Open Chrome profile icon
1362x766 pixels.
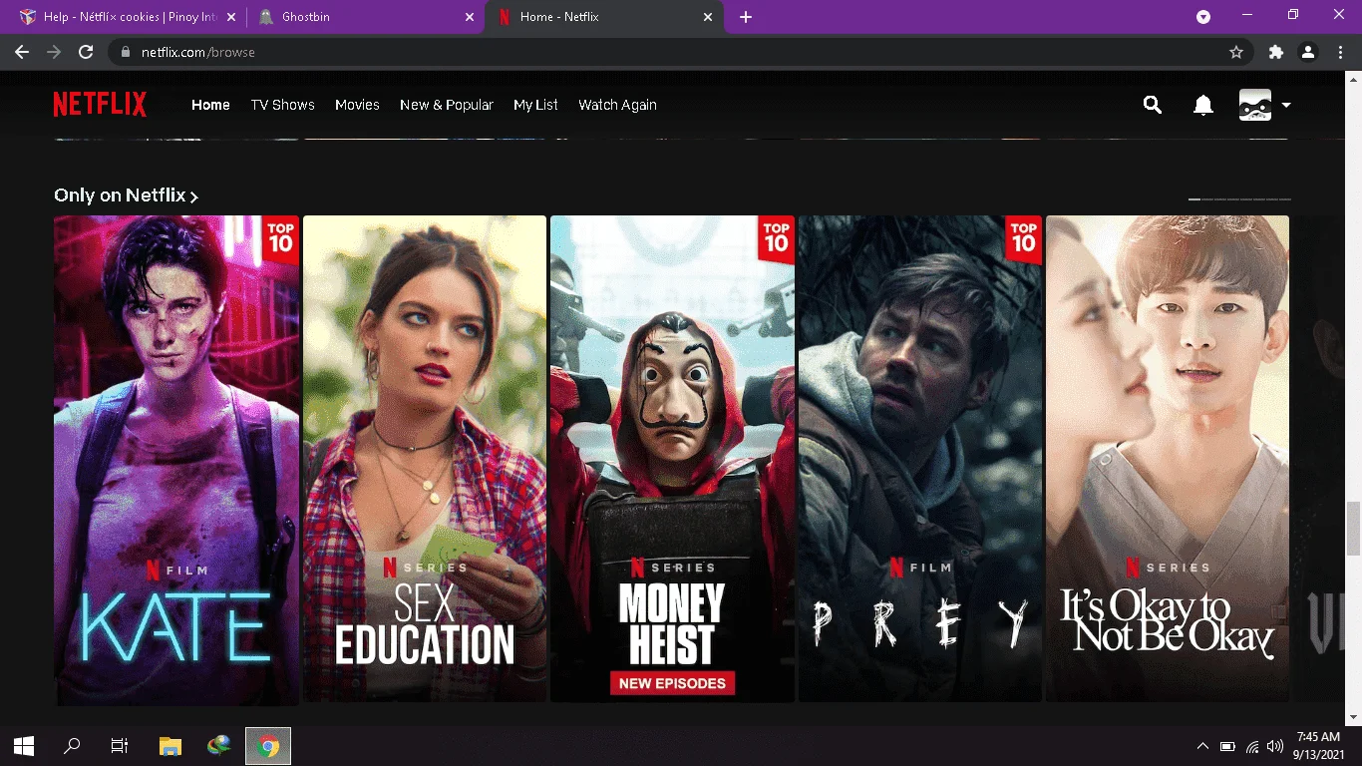[x=1308, y=52]
